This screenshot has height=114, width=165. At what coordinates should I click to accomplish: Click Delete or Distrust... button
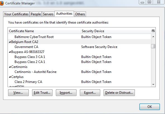click(119, 93)
